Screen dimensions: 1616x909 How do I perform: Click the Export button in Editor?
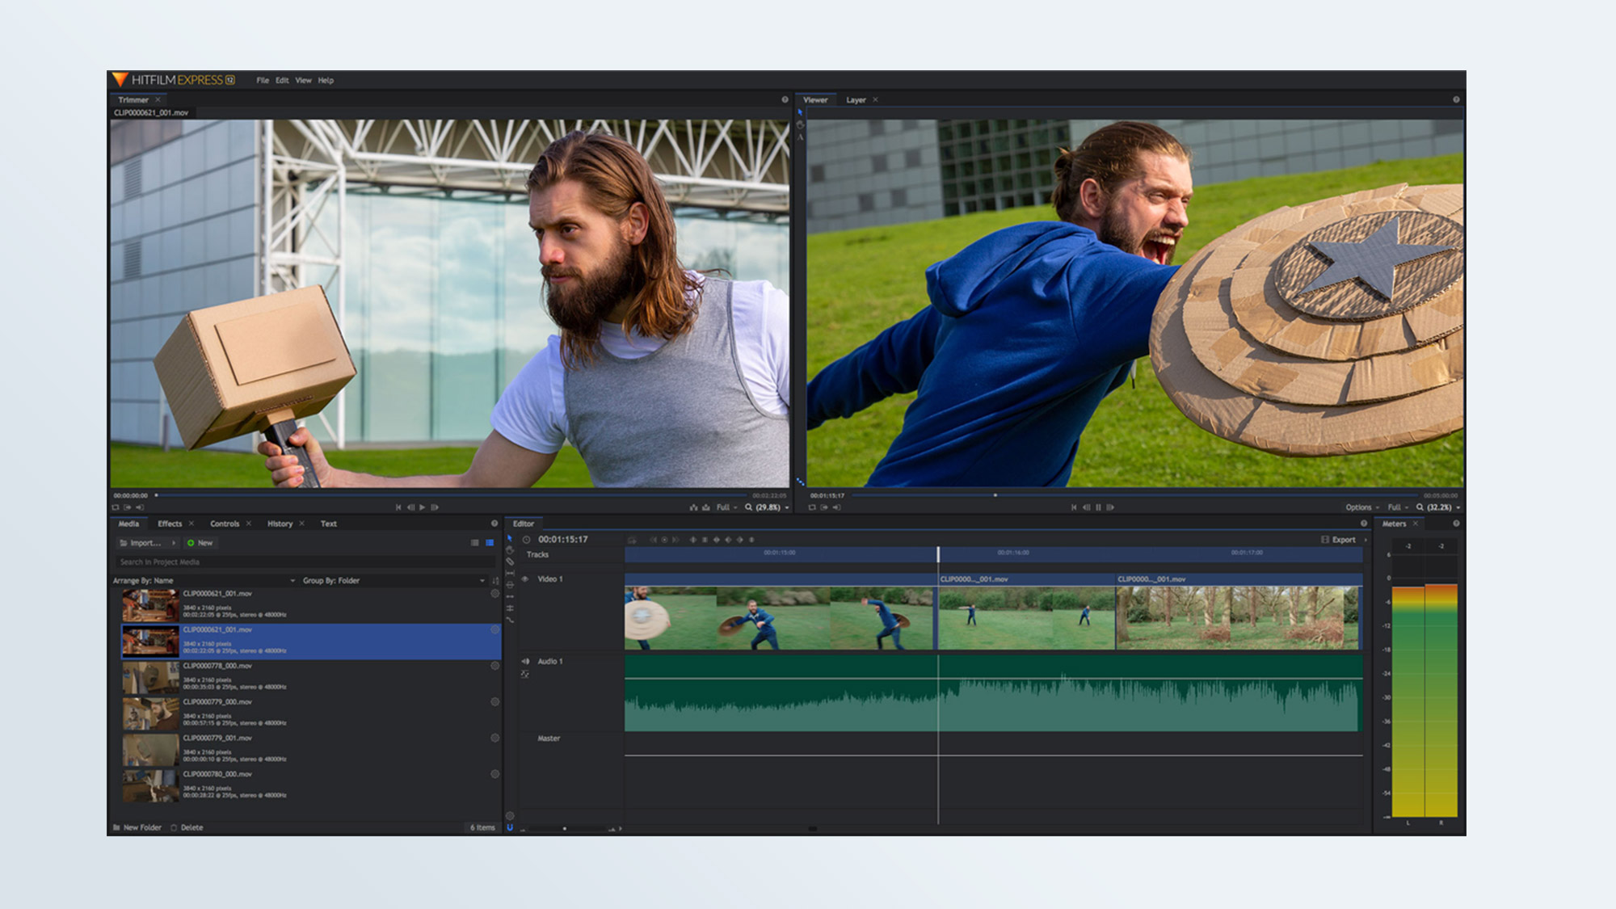tap(1339, 540)
